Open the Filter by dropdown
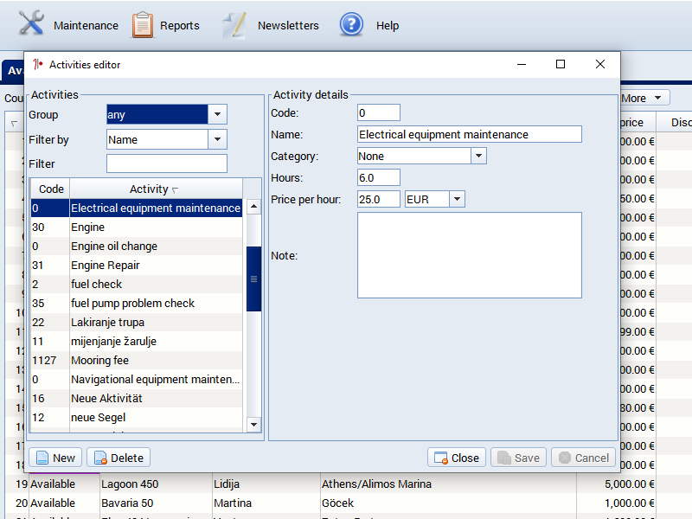The height and width of the screenshot is (519, 692). (x=217, y=139)
